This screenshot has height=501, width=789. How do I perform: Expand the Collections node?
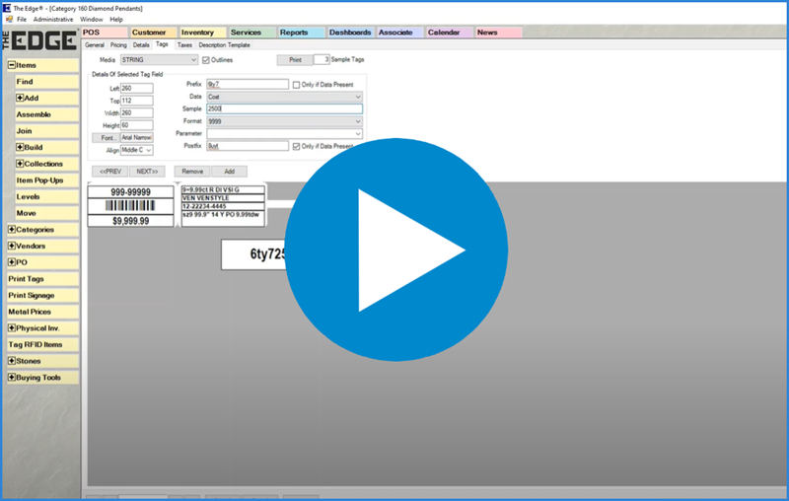pos(20,164)
